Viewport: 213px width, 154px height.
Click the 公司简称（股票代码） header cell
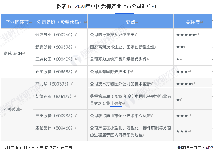click(60, 21)
